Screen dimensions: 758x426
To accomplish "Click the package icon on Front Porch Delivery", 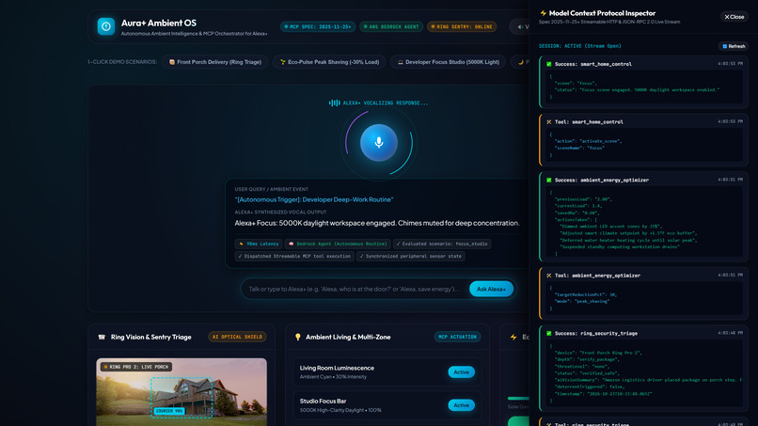I will point(171,62).
